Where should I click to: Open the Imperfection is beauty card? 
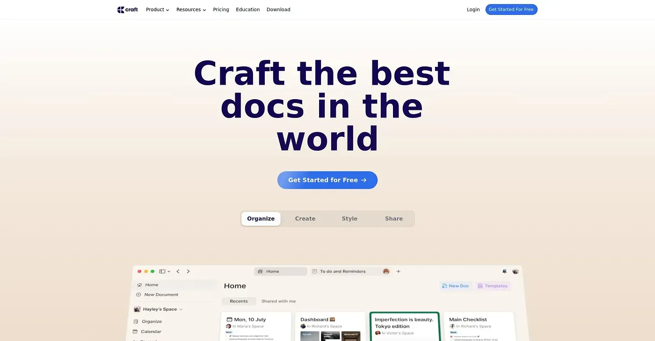pos(405,326)
